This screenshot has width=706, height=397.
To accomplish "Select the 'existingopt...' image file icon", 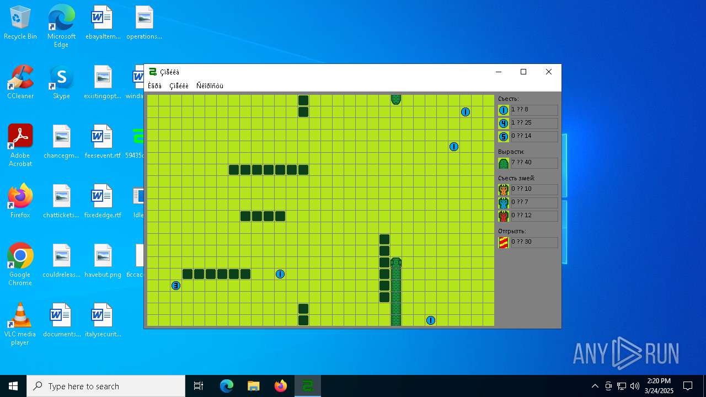I will tap(103, 82).
